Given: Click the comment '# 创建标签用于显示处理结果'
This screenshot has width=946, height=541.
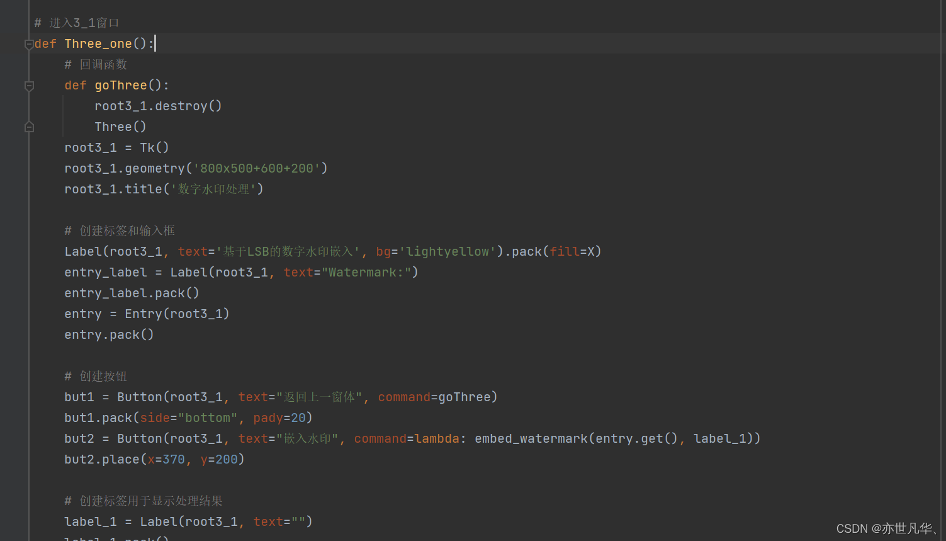Looking at the screenshot, I should coord(144,501).
